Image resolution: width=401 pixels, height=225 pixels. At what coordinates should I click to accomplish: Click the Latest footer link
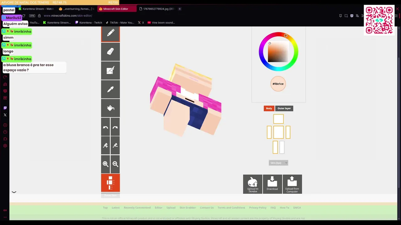click(116, 207)
